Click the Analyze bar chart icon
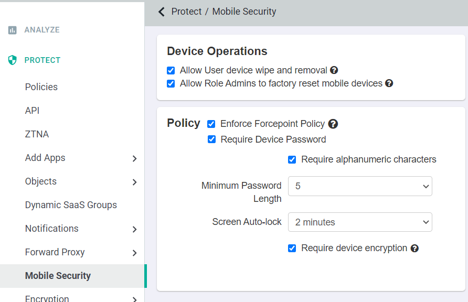 click(x=12, y=30)
